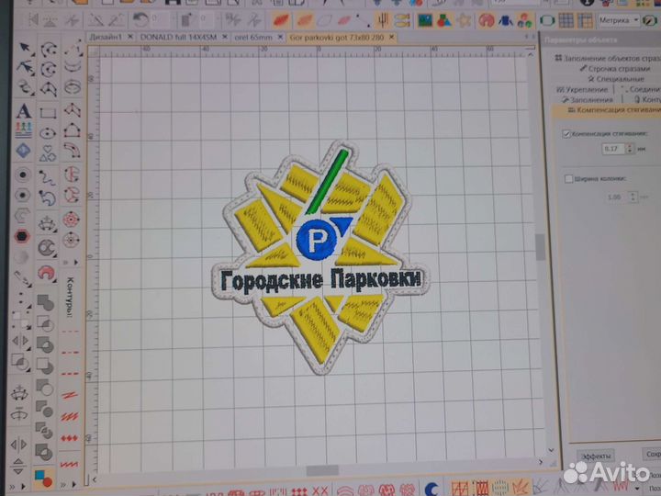Click the blue parking P emblem in design
This screenshot has height=496, width=661.
(316, 240)
